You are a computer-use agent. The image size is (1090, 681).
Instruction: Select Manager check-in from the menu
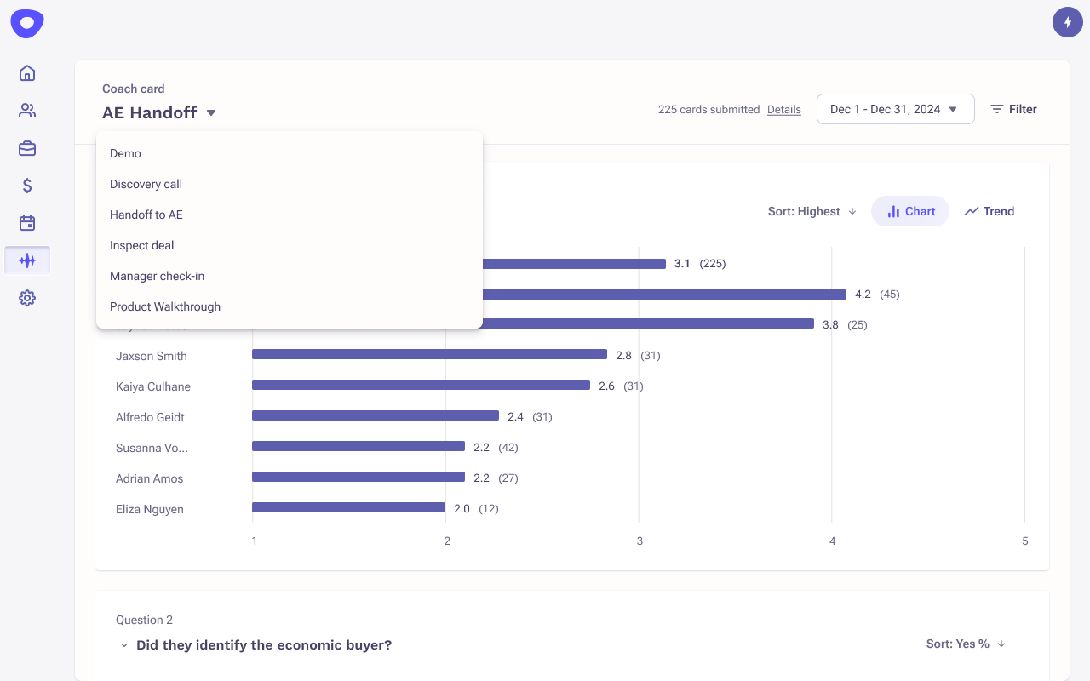coord(290,276)
